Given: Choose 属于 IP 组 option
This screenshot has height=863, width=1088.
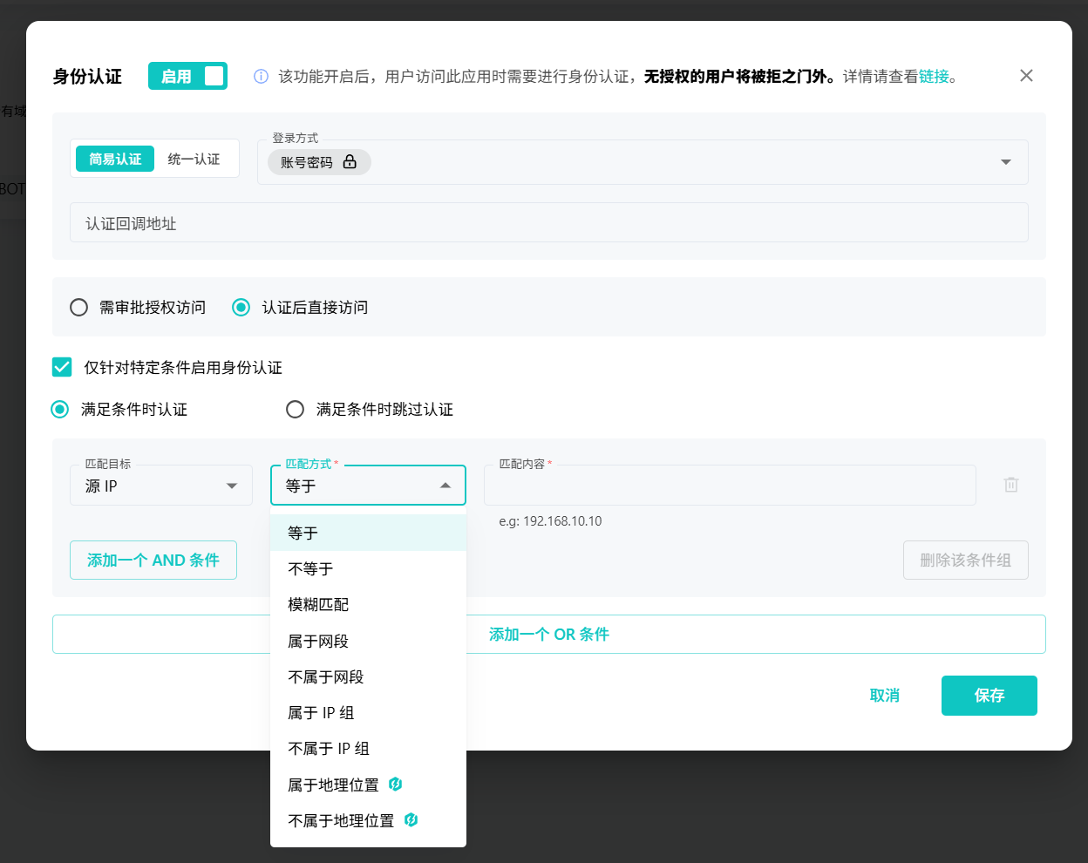Looking at the screenshot, I should coord(368,713).
